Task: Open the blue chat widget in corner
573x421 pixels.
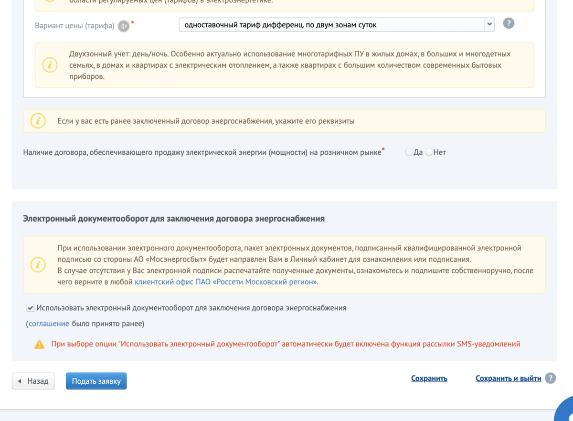Action: coord(564,410)
